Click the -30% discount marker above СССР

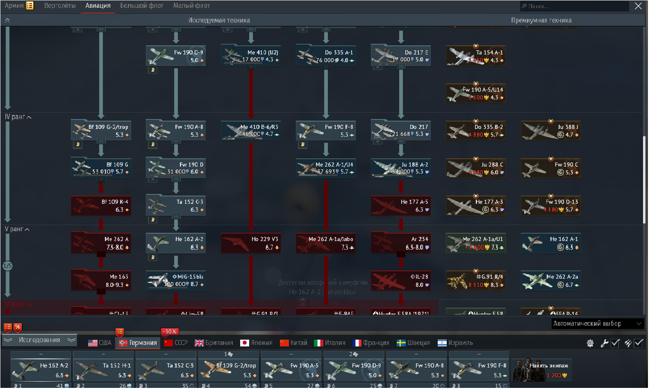tap(169, 331)
